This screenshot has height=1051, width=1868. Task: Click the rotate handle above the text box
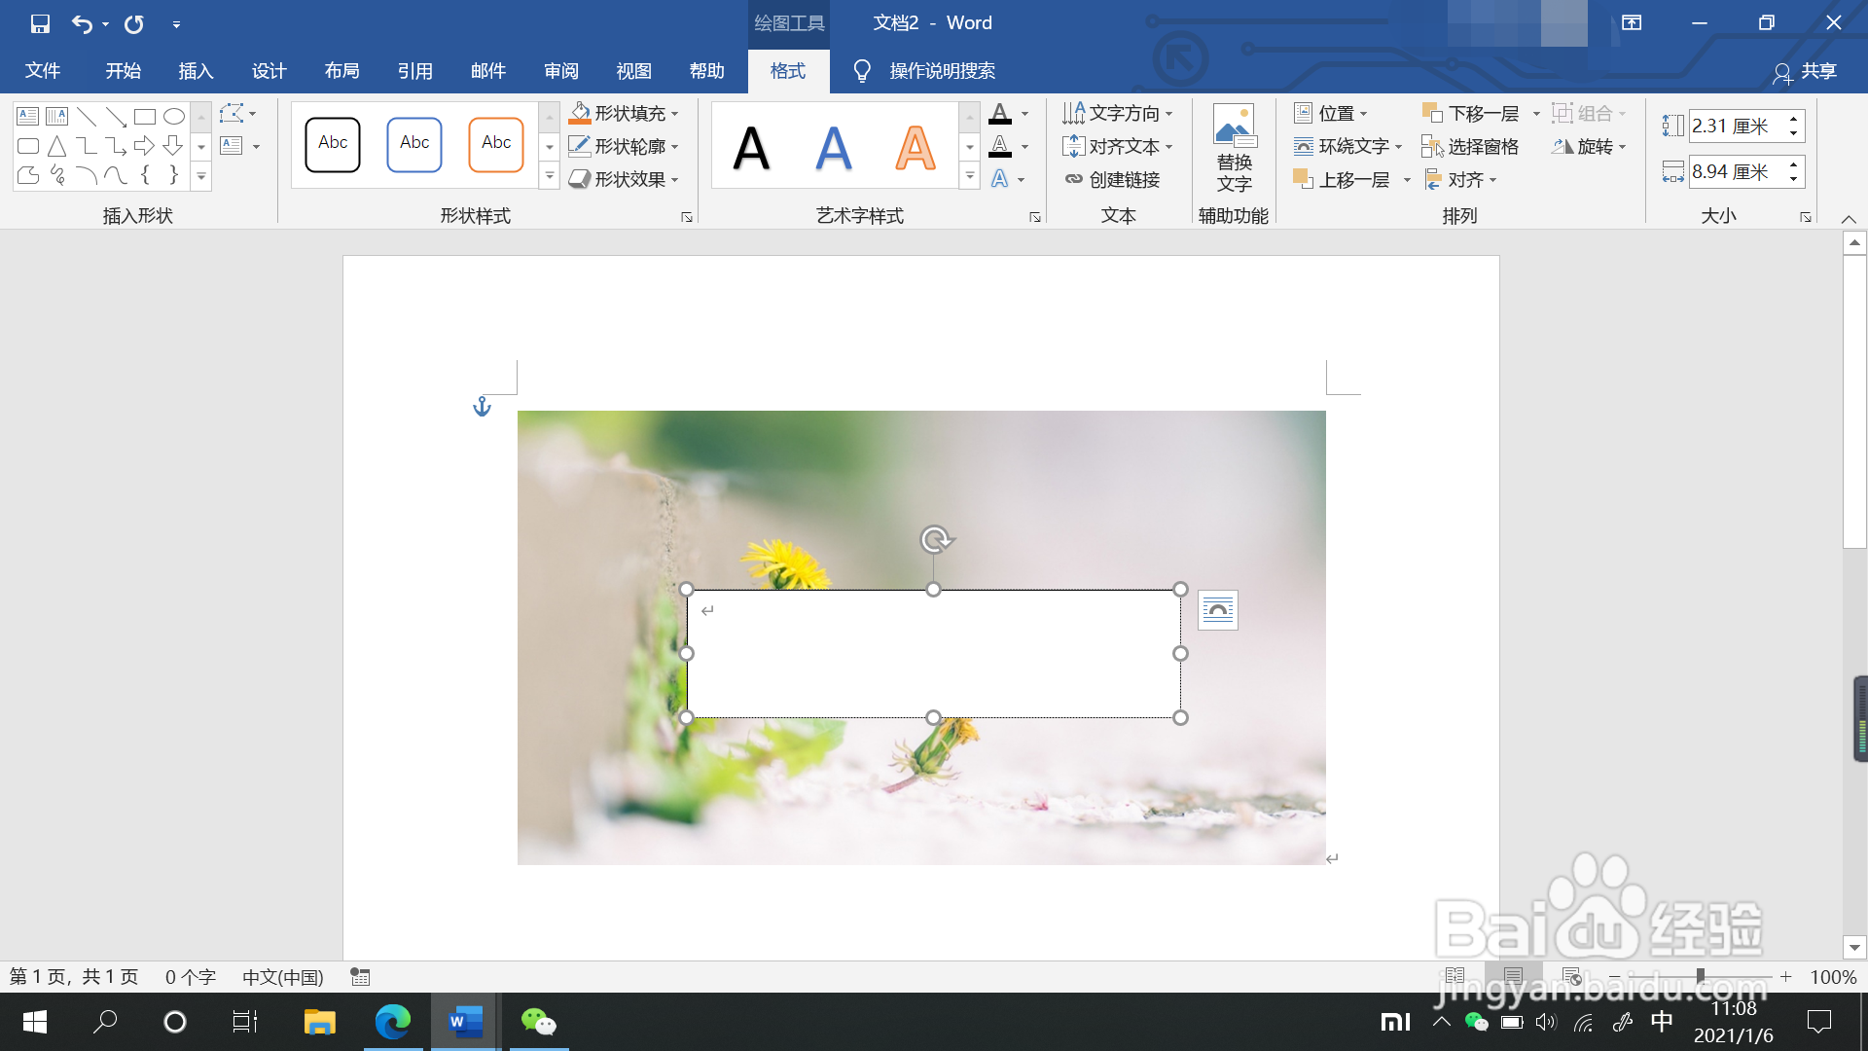935,539
